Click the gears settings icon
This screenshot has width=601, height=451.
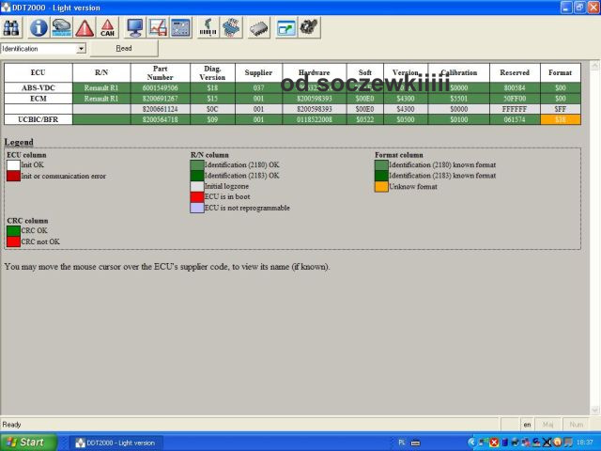[309, 28]
